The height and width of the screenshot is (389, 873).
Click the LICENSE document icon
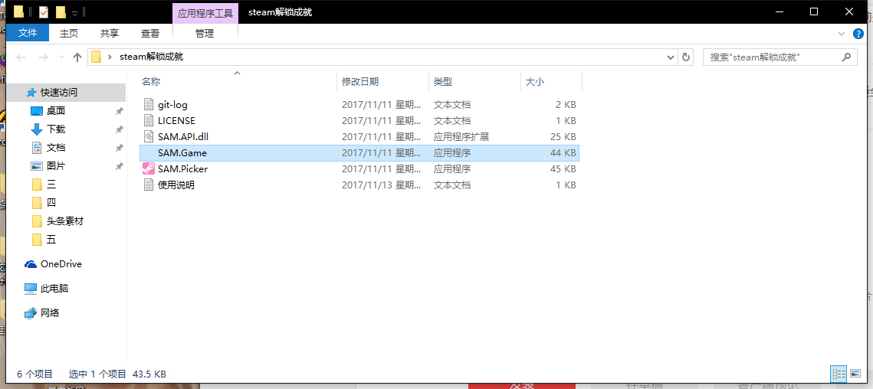click(x=148, y=120)
